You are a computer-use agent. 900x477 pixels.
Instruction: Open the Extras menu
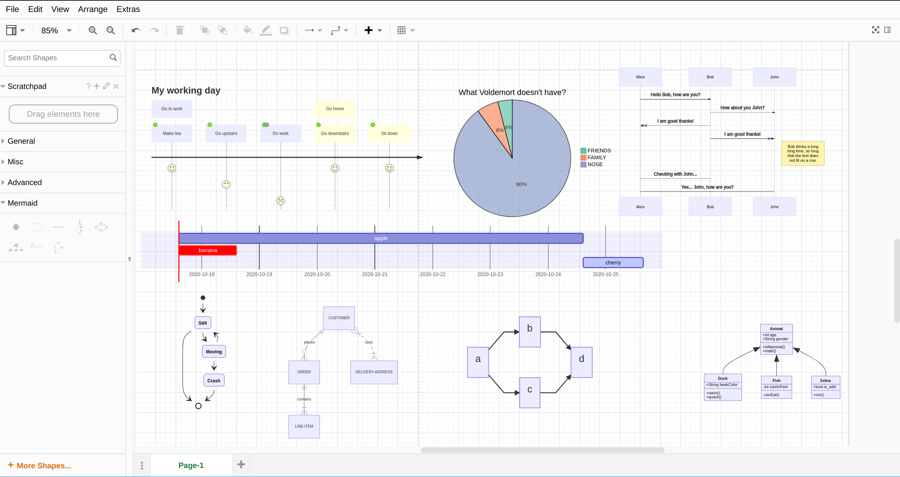[x=128, y=9]
